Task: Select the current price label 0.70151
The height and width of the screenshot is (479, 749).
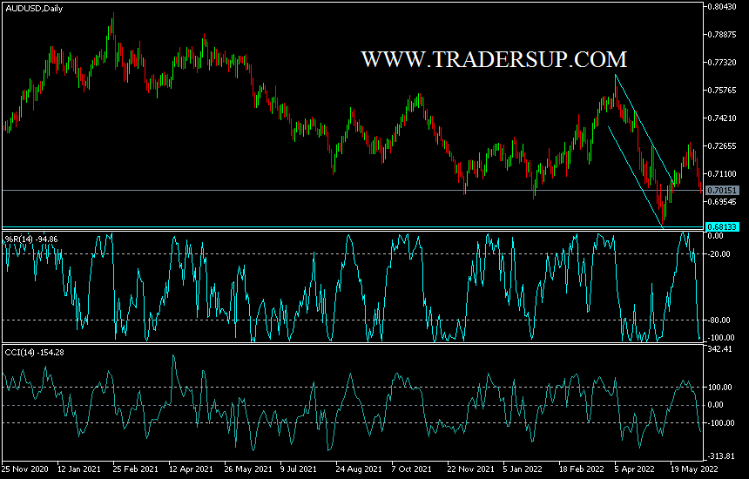Action: (722, 191)
